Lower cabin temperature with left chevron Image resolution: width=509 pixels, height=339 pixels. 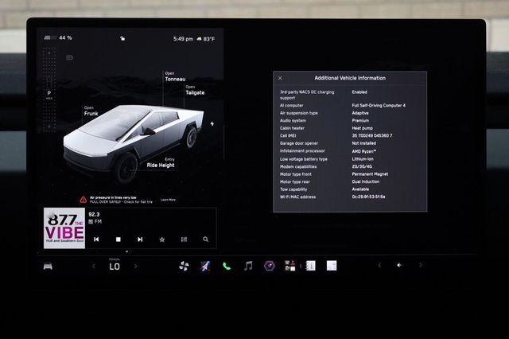point(94,267)
